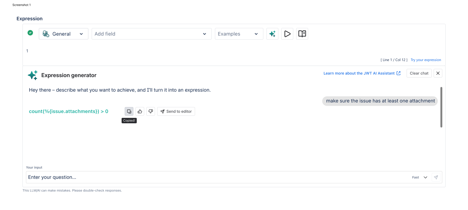Click the green validation checkmark icon
The height and width of the screenshot is (210, 468).
click(30, 33)
